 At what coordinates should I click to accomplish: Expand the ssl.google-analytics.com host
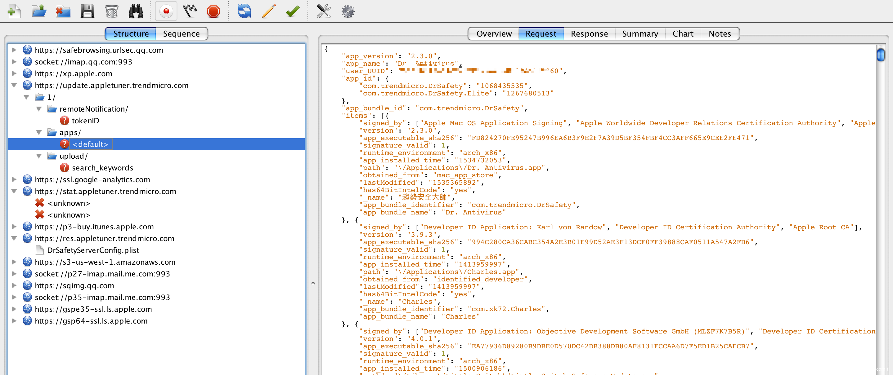point(14,179)
